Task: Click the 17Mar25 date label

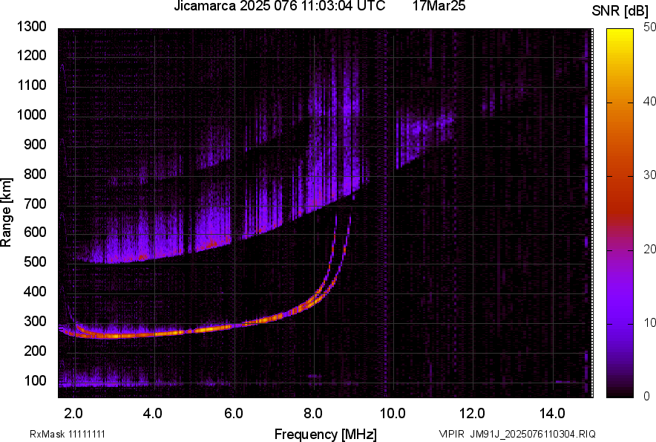Action: pos(439,6)
